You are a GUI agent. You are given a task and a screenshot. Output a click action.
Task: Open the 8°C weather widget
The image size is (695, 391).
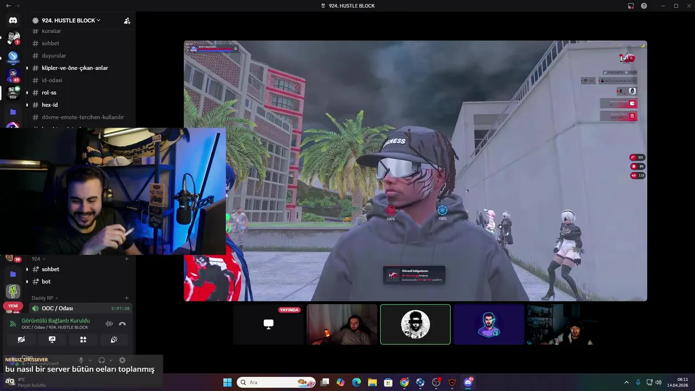(26, 382)
